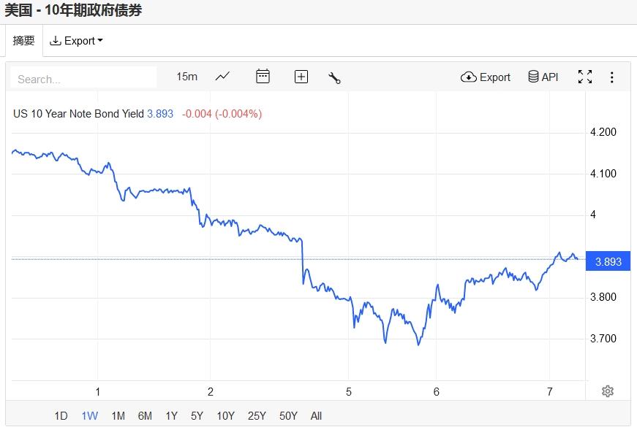The image size is (637, 427).
Task: Expand the Export dropdown near 摘要
Action: point(76,41)
